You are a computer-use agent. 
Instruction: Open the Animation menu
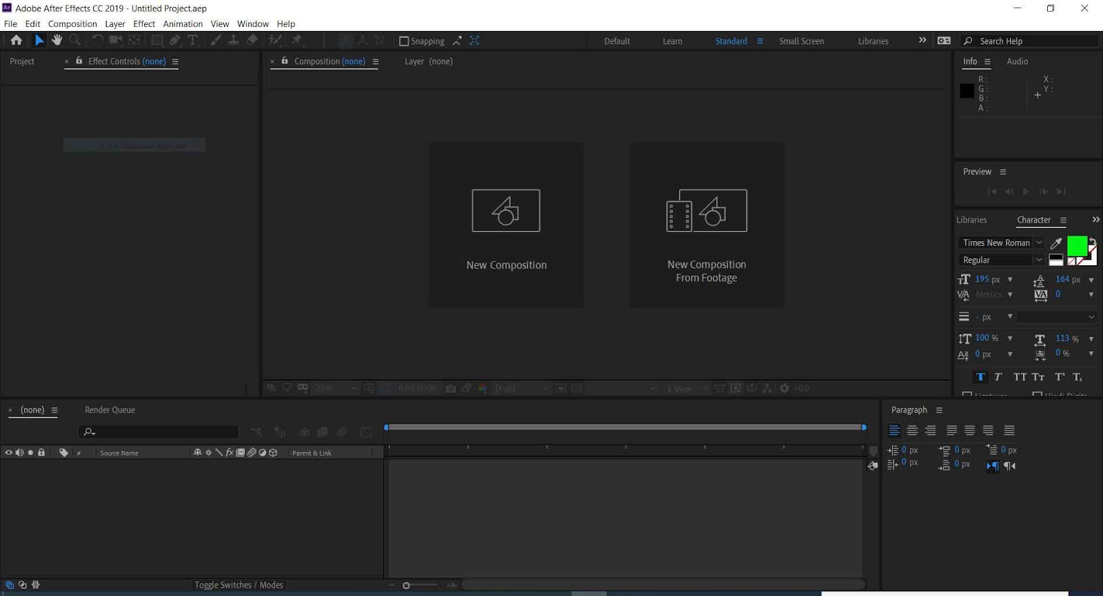183,23
